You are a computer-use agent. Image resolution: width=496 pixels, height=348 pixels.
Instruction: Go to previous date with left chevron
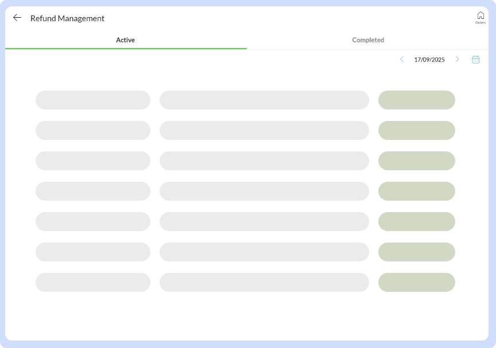402,60
